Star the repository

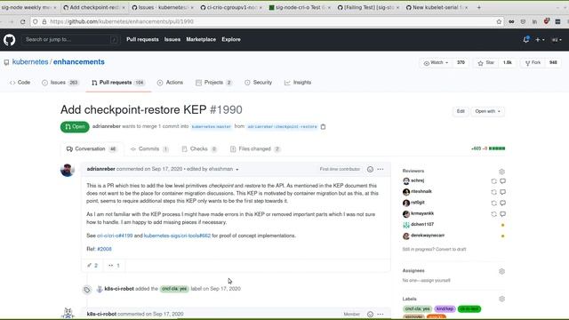(x=486, y=63)
